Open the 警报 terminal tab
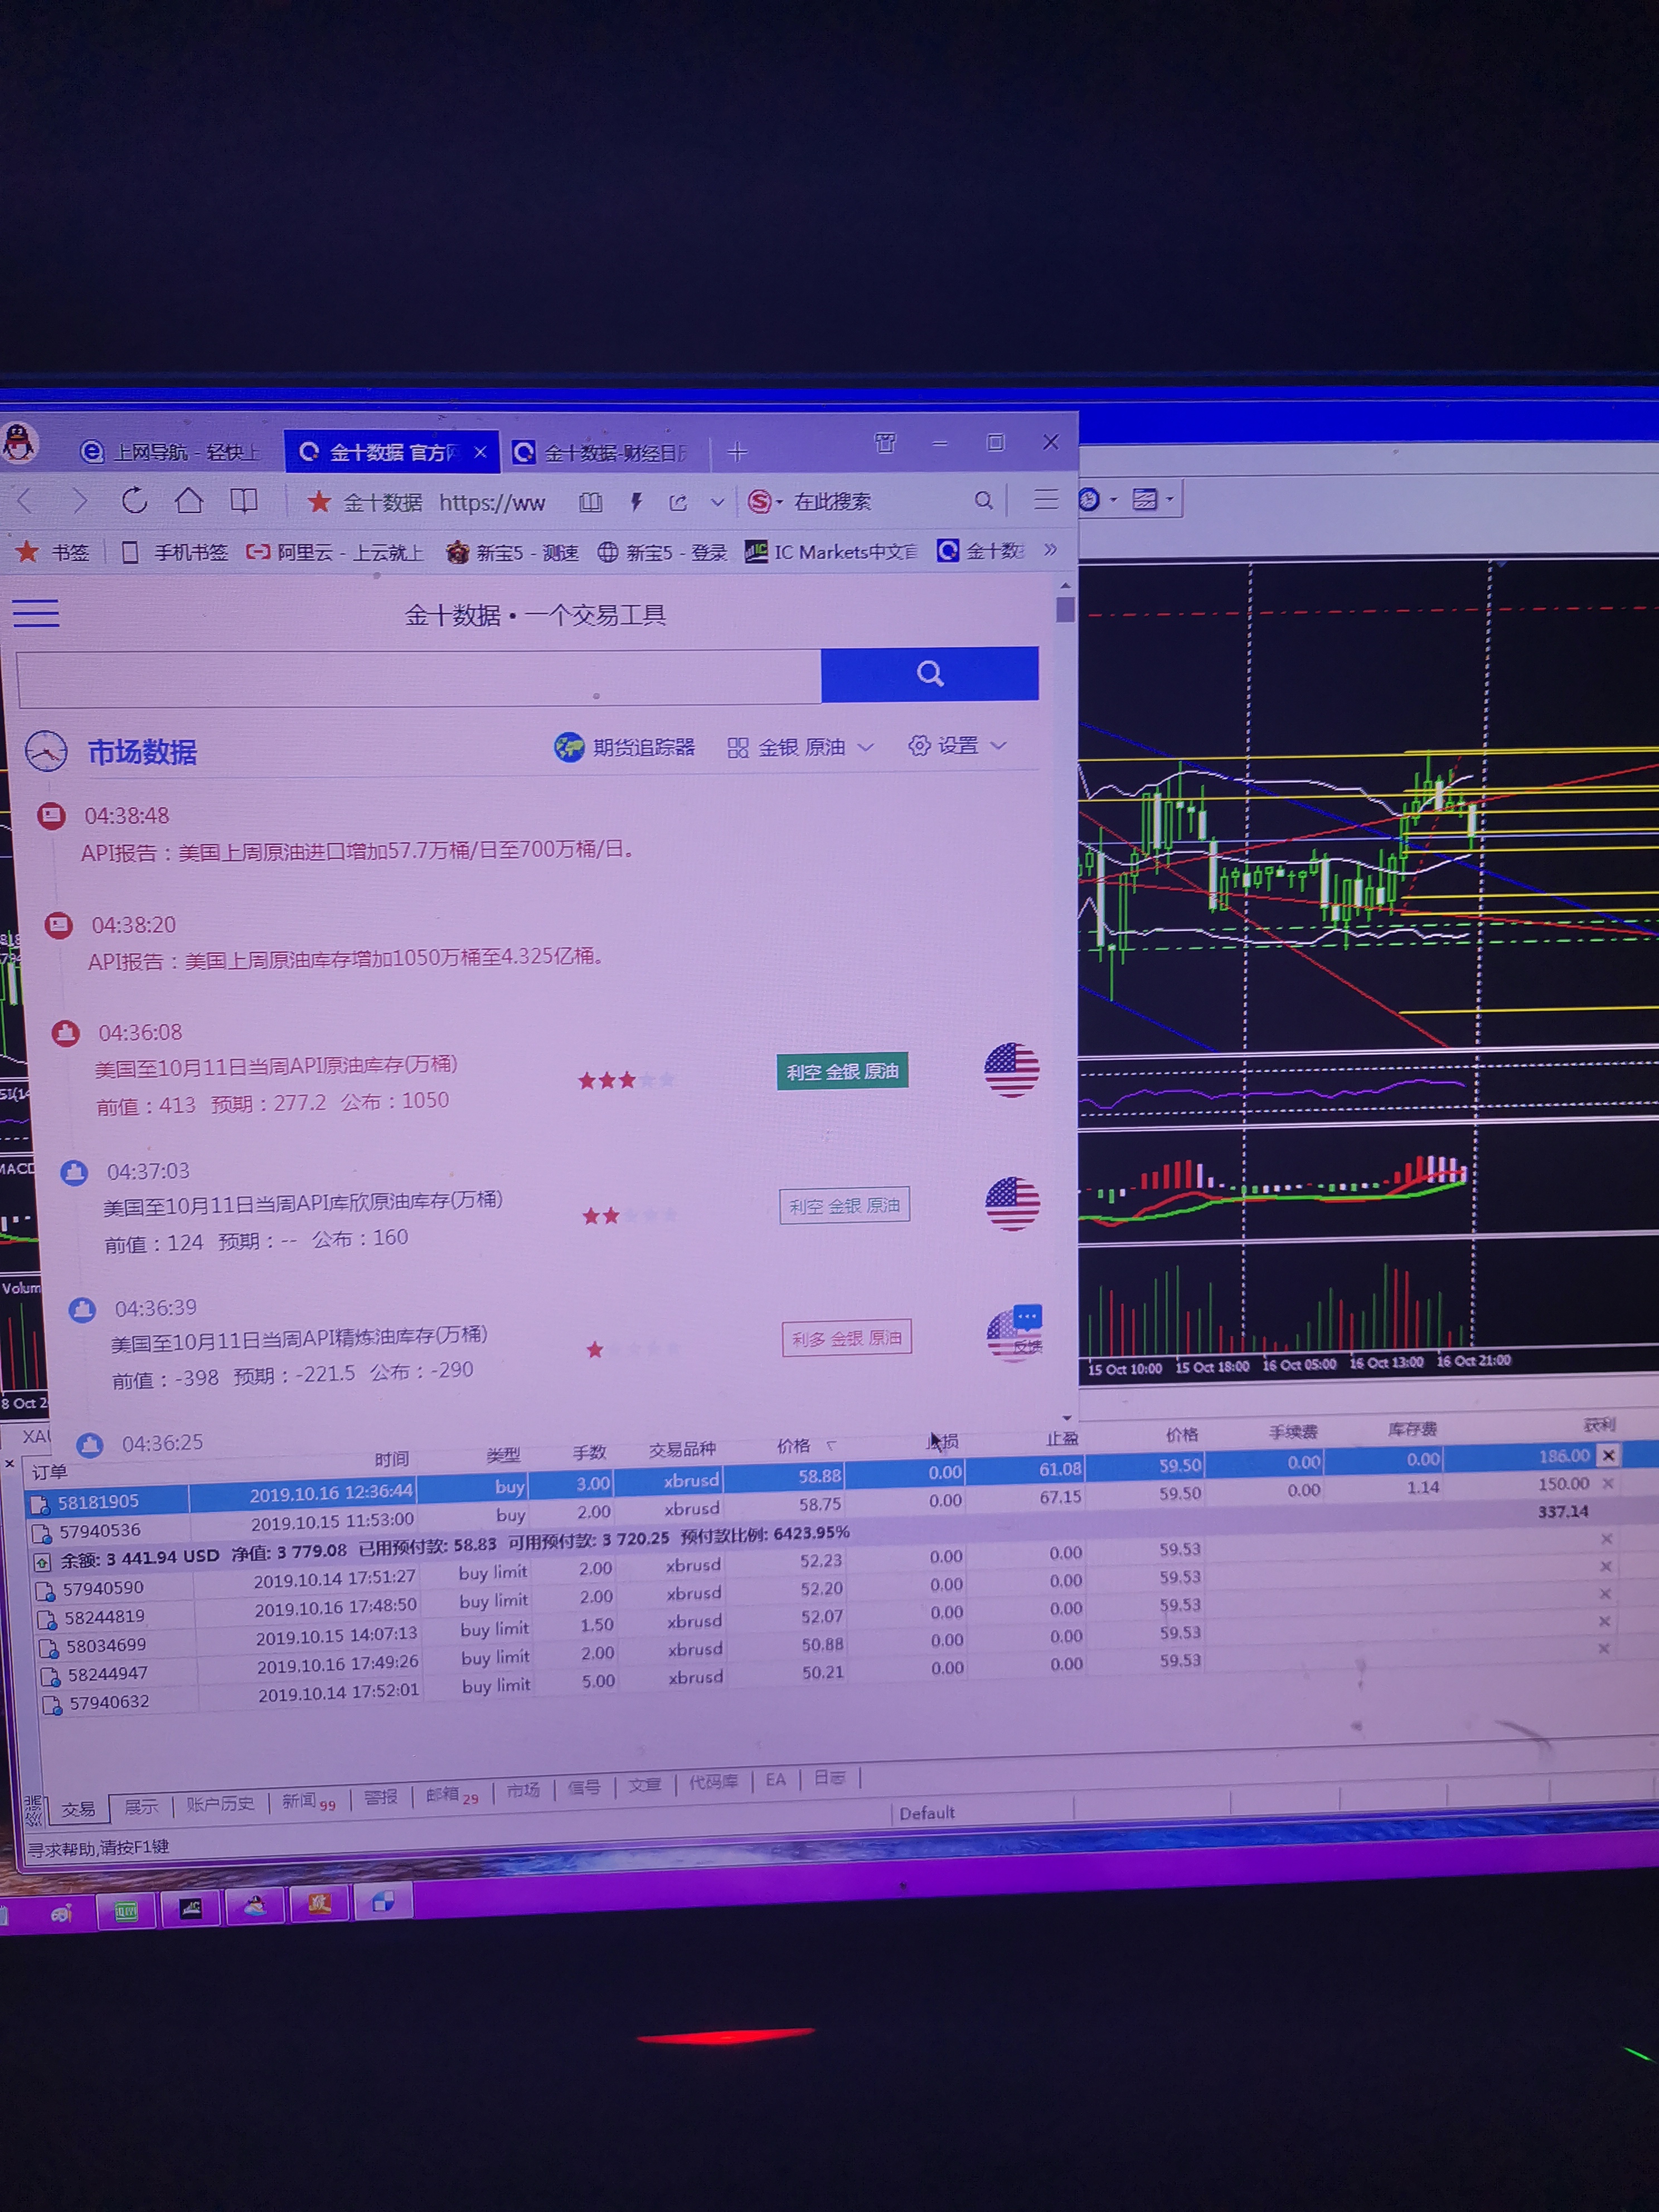 (380, 1797)
